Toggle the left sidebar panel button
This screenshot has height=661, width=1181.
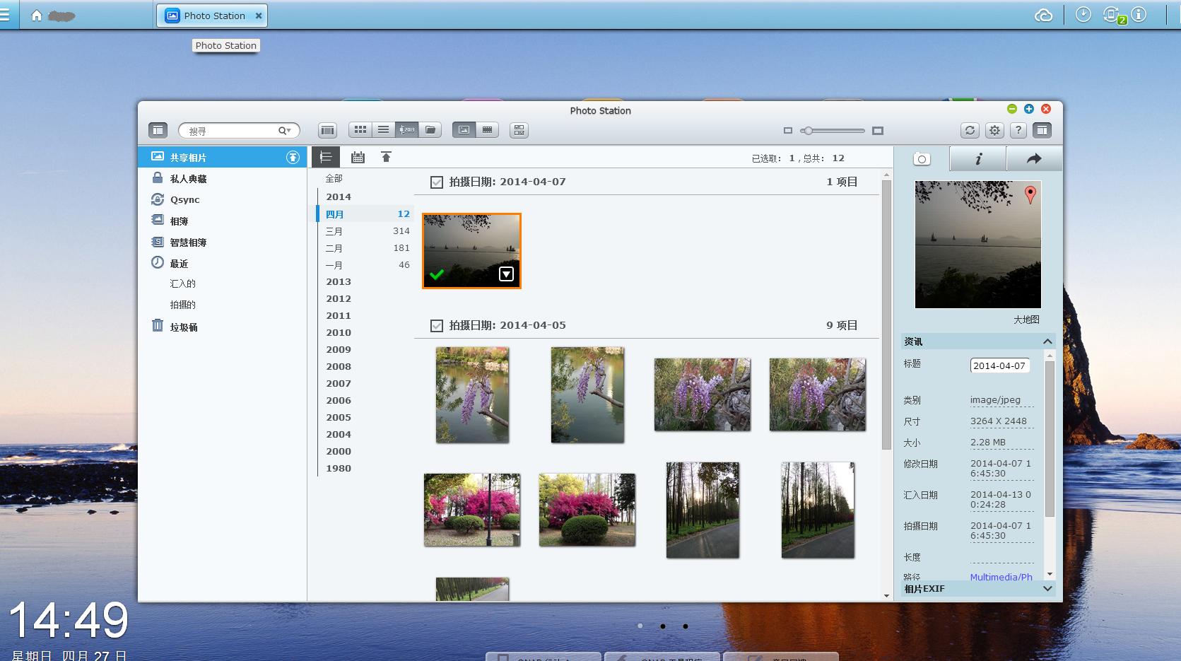pyautogui.click(x=158, y=130)
